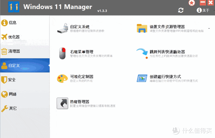The width and height of the screenshot is (215, 138).
Task: Switch to the 安全 tab label
Action: pos(12,80)
